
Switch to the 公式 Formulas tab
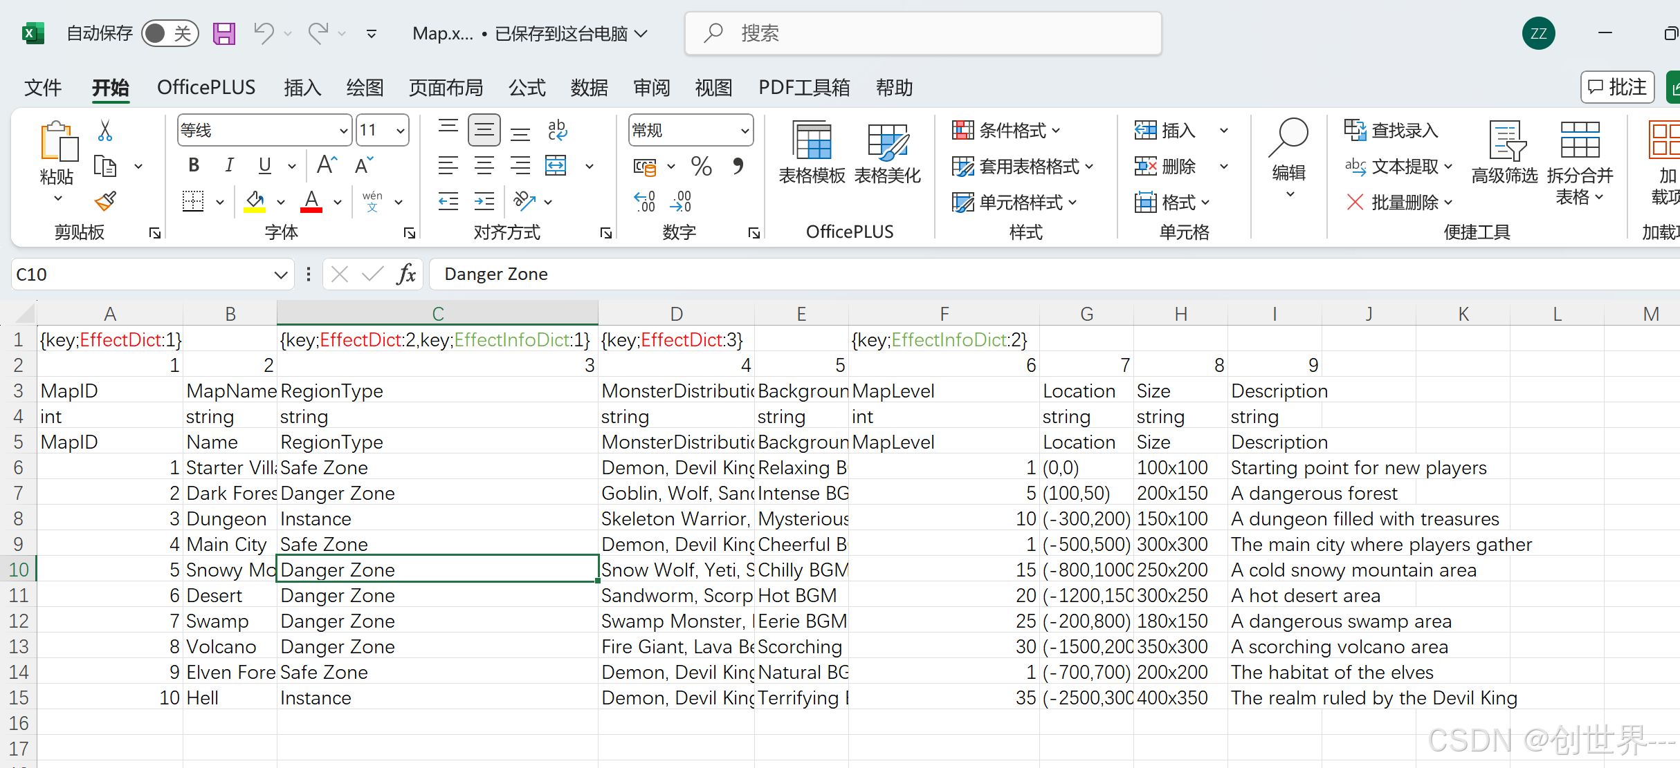point(527,88)
